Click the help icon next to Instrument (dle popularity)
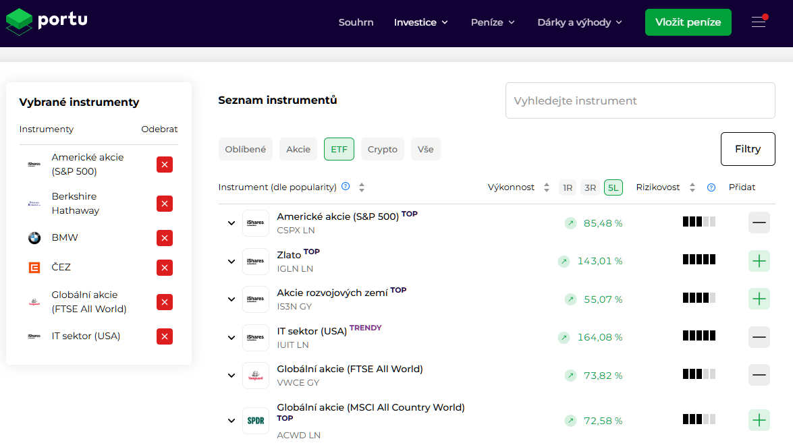Viewport: 793px width, 443px height. (346, 186)
